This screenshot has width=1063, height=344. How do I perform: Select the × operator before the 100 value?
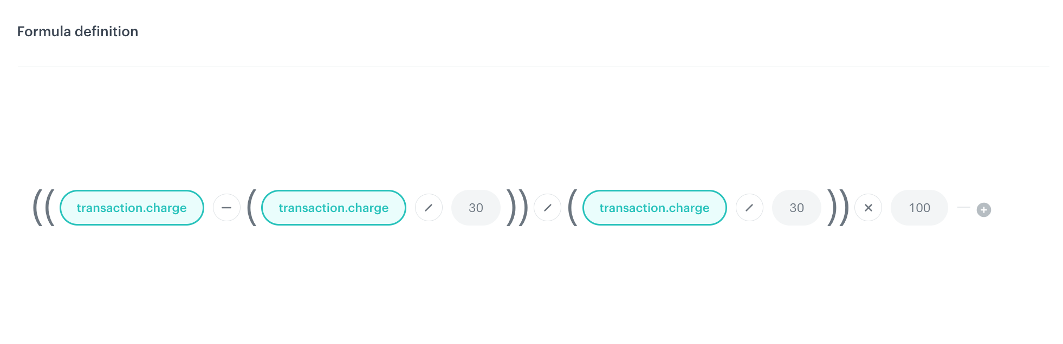pyautogui.click(x=868, y=207)
